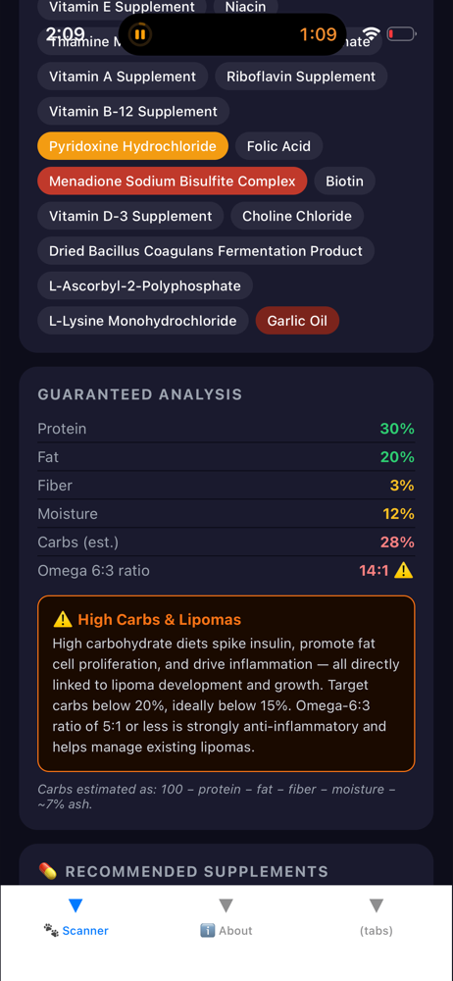Image resolution: width=453 pixels, height=981 pixels.
Task: Open the Choline Chloride ingredient chip
Action: (x=297, y=217)
